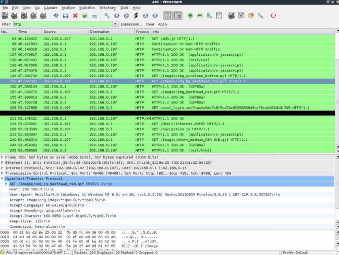
Task: Restart the running capture
Action: [43, 16]
